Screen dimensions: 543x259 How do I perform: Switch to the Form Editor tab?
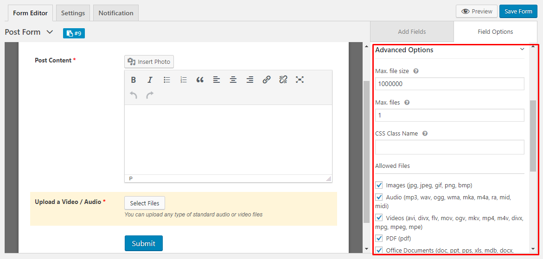click(31, 13)
